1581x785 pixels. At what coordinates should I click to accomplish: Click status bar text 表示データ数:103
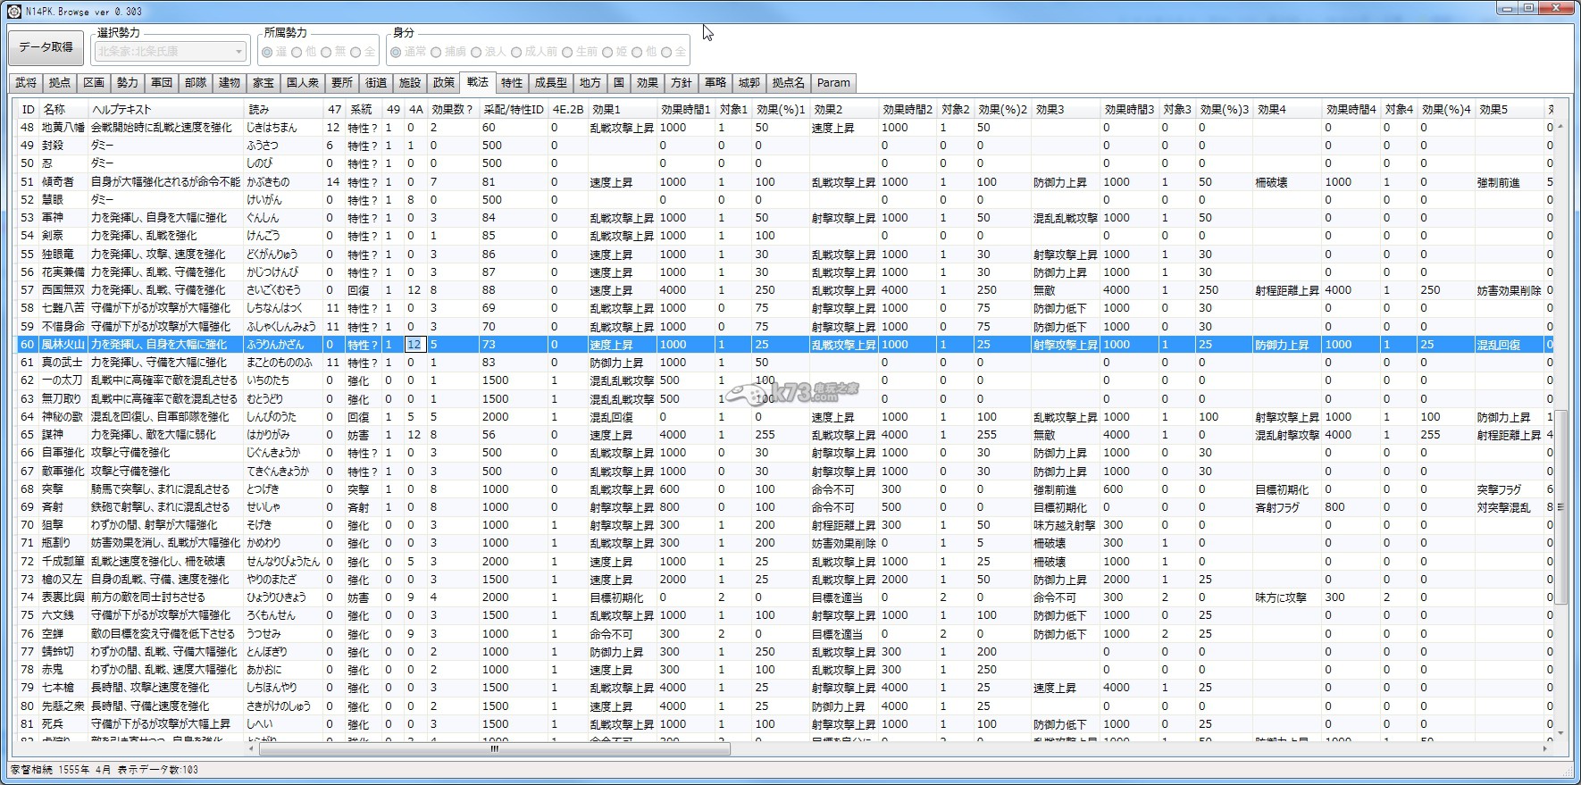(x=158, y=770)
